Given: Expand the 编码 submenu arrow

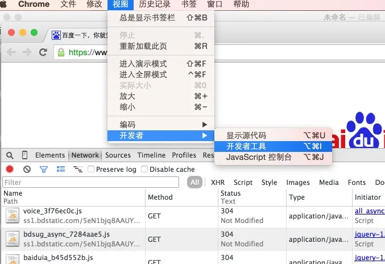Looking at the screenshot, I should coord(205,125).
